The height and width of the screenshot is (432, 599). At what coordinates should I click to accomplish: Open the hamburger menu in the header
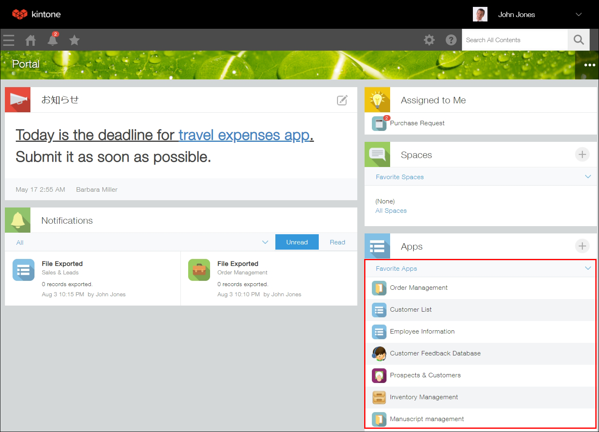coord(9,40)
